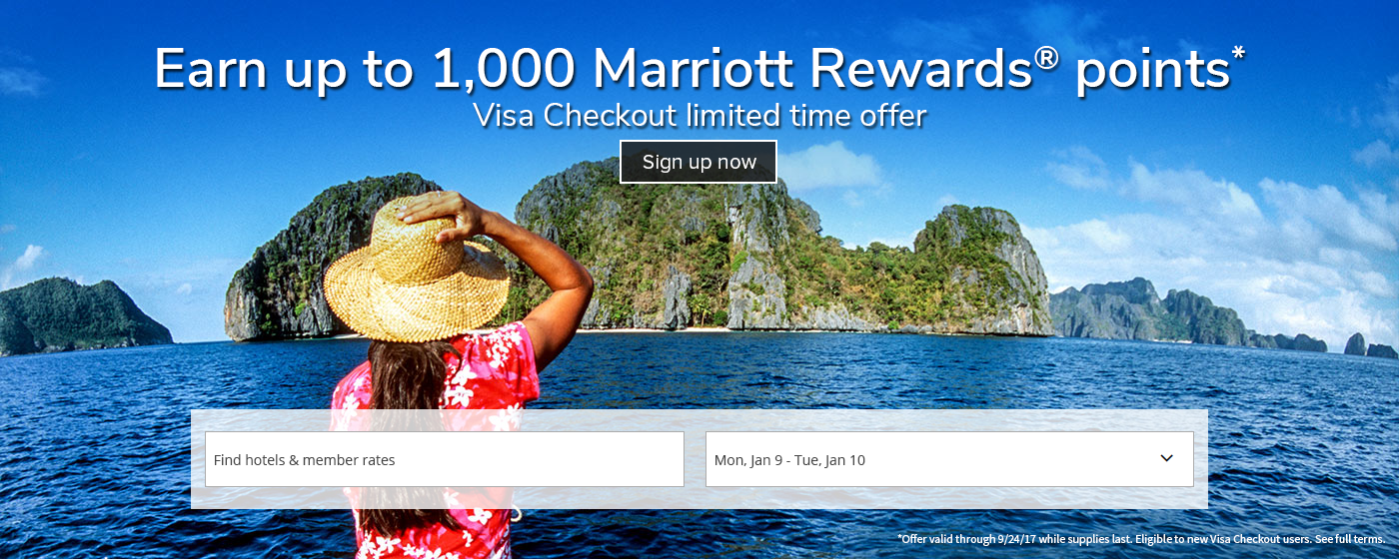
Task: Open the See full terms link
Action: [x=1350, y=539]
